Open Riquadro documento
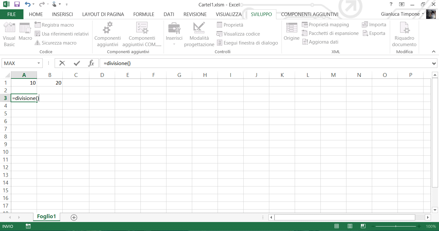This screenshot has width=439, height=231. click(404, 34)
